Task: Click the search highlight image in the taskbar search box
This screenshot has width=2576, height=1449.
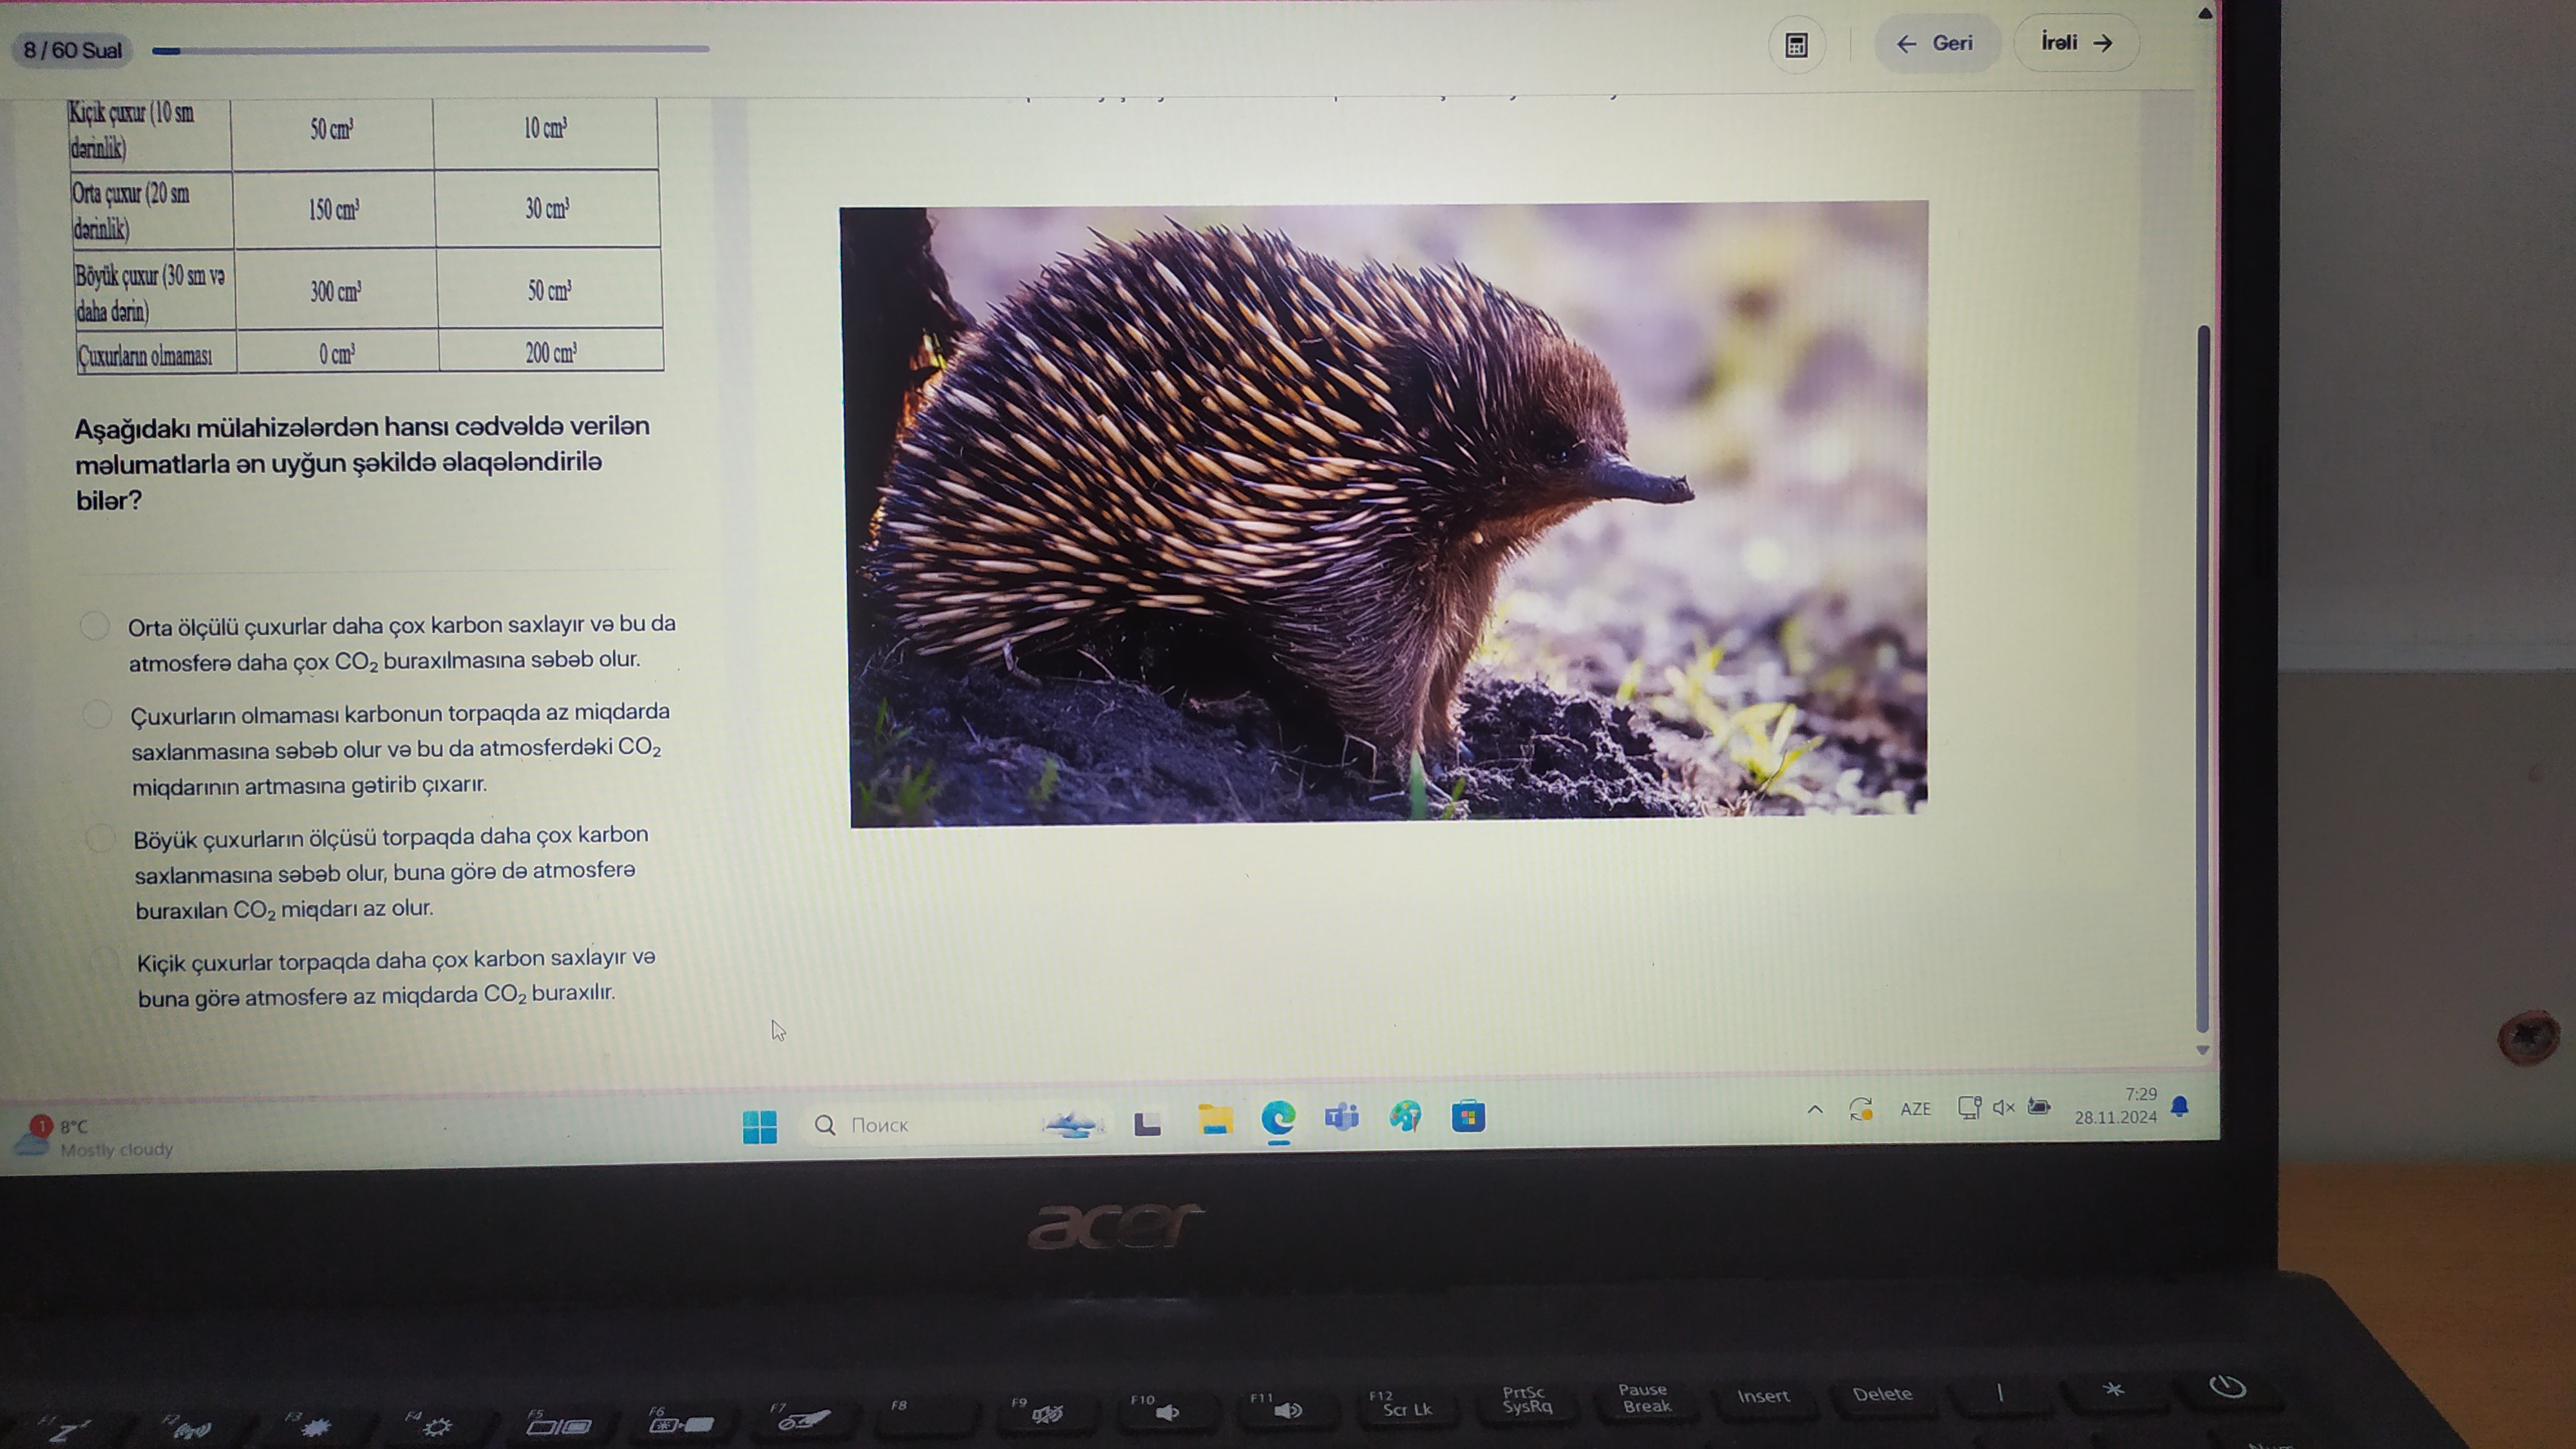Action: [x=1072, y=1124]
